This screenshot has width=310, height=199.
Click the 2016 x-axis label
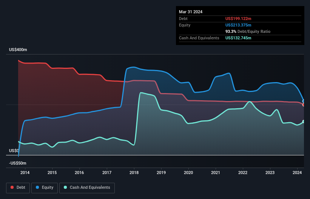tap(79, 173)
